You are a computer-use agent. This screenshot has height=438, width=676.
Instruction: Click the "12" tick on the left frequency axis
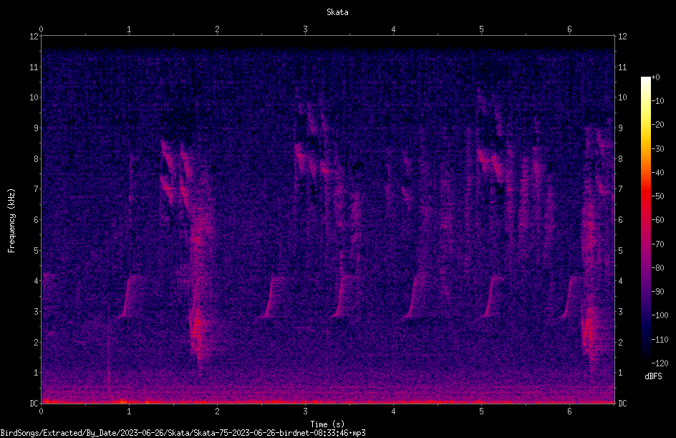click(x=34, y=37)
